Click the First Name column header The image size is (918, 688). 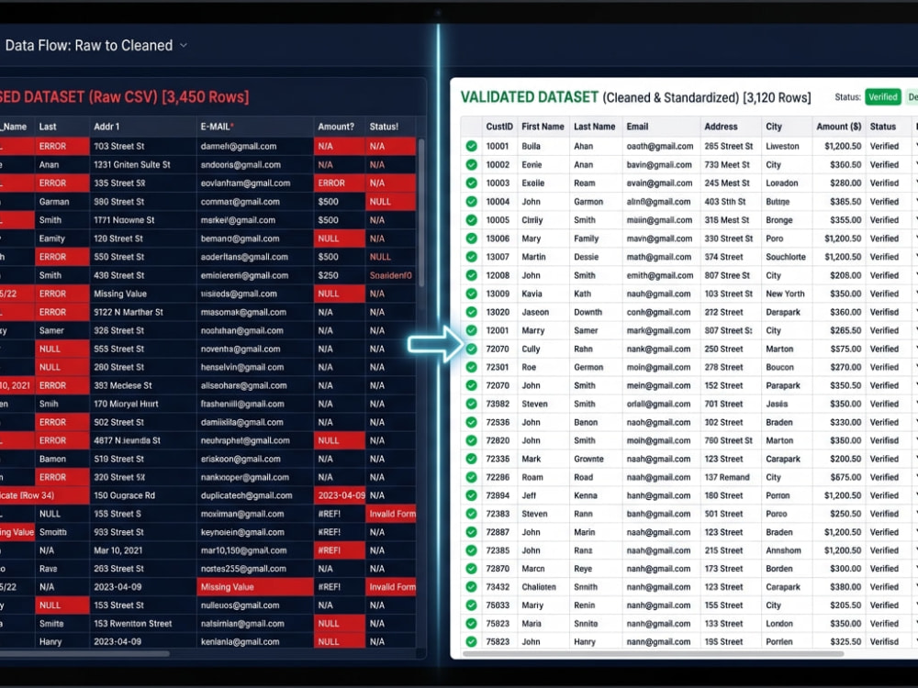point(543,127)
